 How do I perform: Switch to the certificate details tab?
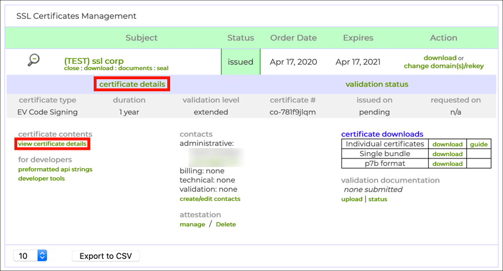click(132, 84)
